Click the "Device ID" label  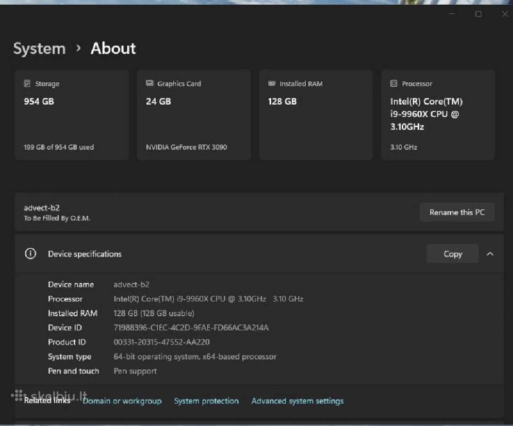(65, 328)
